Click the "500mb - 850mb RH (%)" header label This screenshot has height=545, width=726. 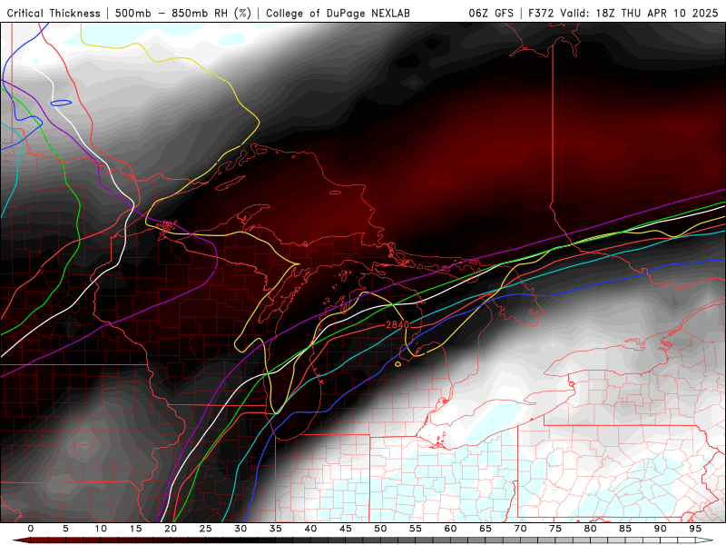point(183,14)
